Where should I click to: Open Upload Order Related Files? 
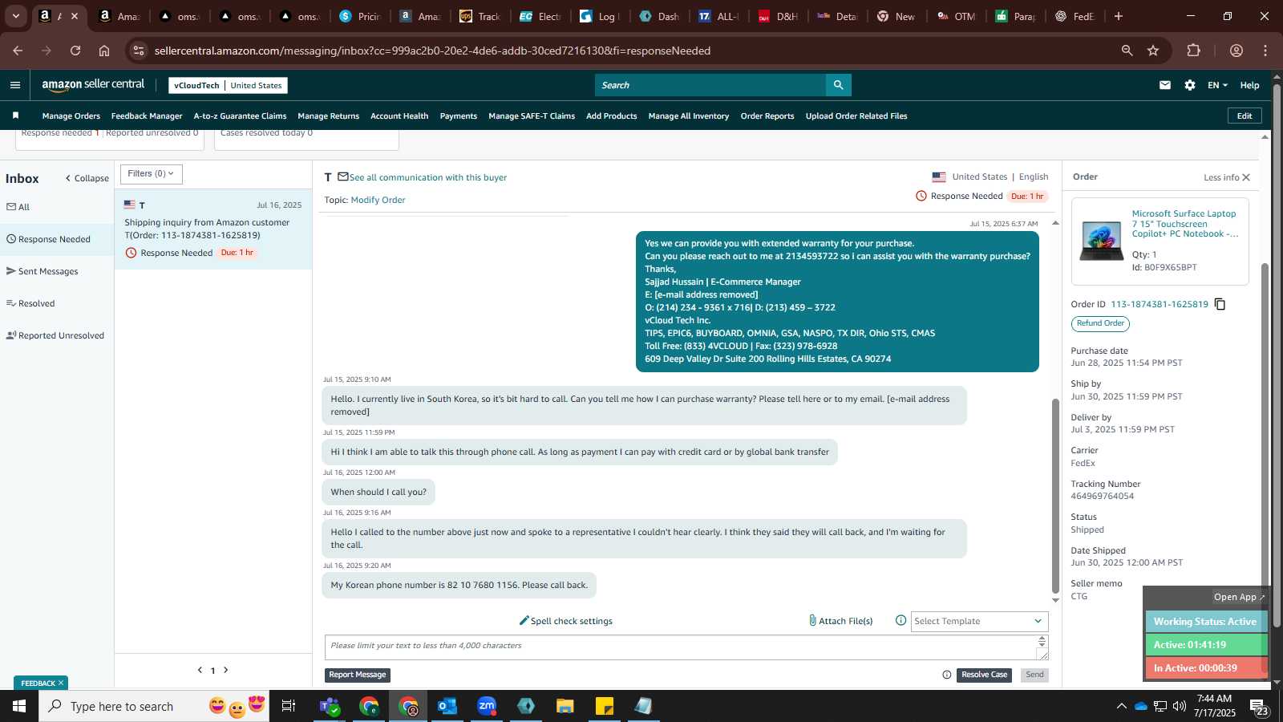point(856,116)
